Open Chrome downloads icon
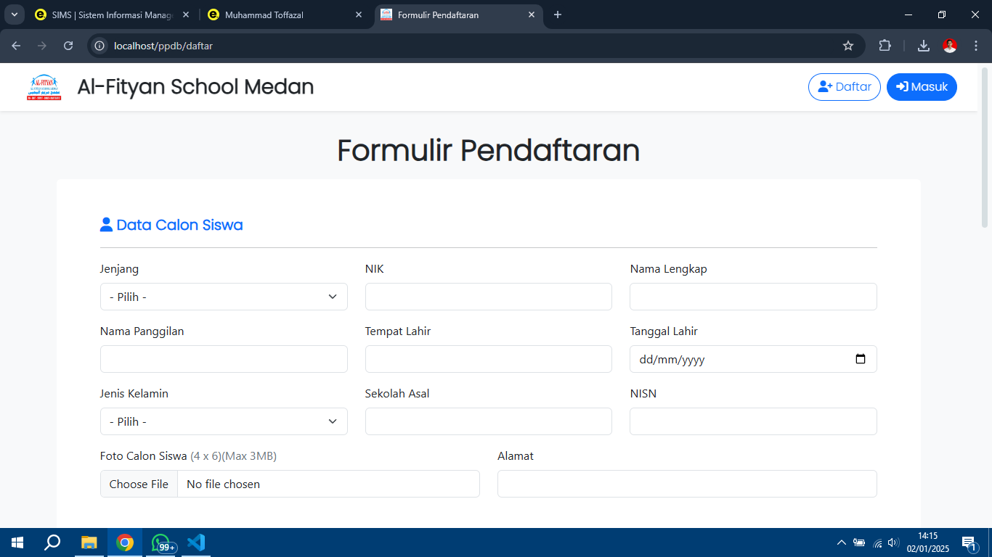This screenshot has width=992, height=557. click(923, 46)
